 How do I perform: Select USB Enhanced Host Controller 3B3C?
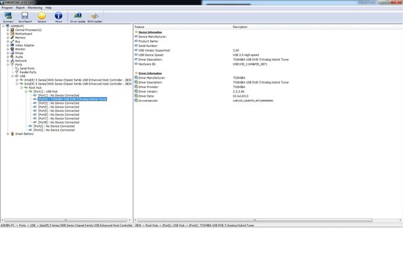(x=78, y=80)
